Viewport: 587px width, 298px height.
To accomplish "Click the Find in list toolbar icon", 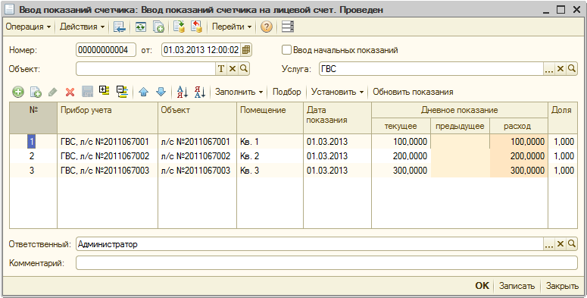I will pos(119,27).
